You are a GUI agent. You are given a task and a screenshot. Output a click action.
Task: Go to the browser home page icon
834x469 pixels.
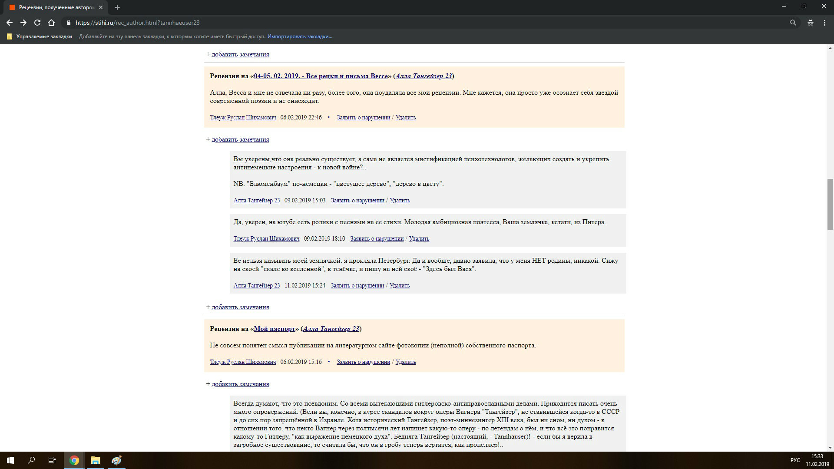(51, 23)
